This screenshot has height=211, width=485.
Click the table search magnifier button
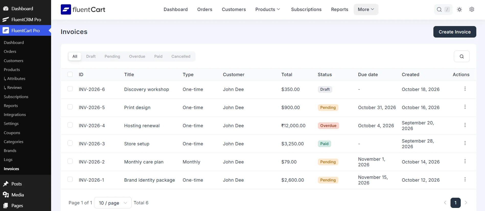click(461, 56)
